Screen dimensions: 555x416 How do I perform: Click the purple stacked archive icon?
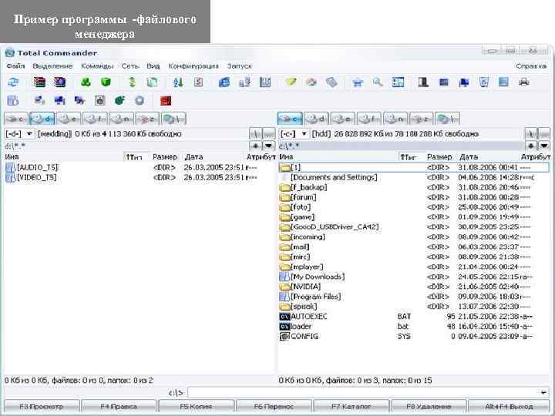click(60, 82)
